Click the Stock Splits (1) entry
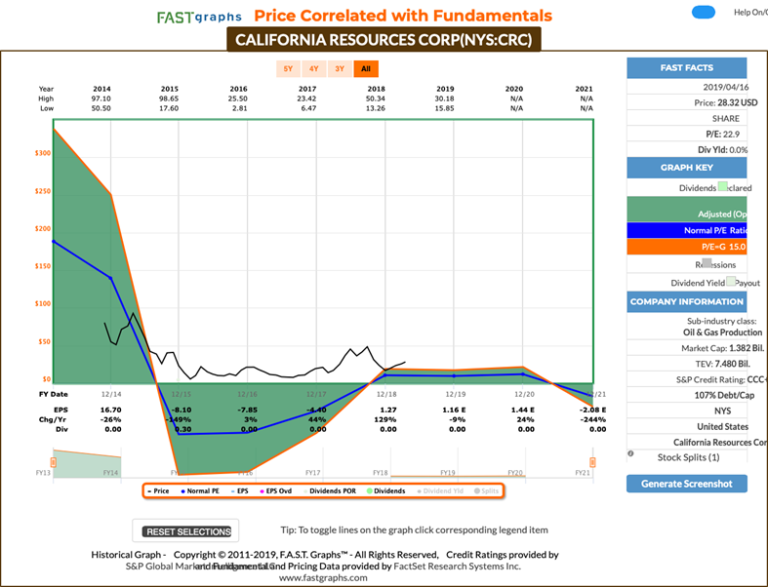Image resolution: width=768 pixels, height=587 pixels. (688, 457)
